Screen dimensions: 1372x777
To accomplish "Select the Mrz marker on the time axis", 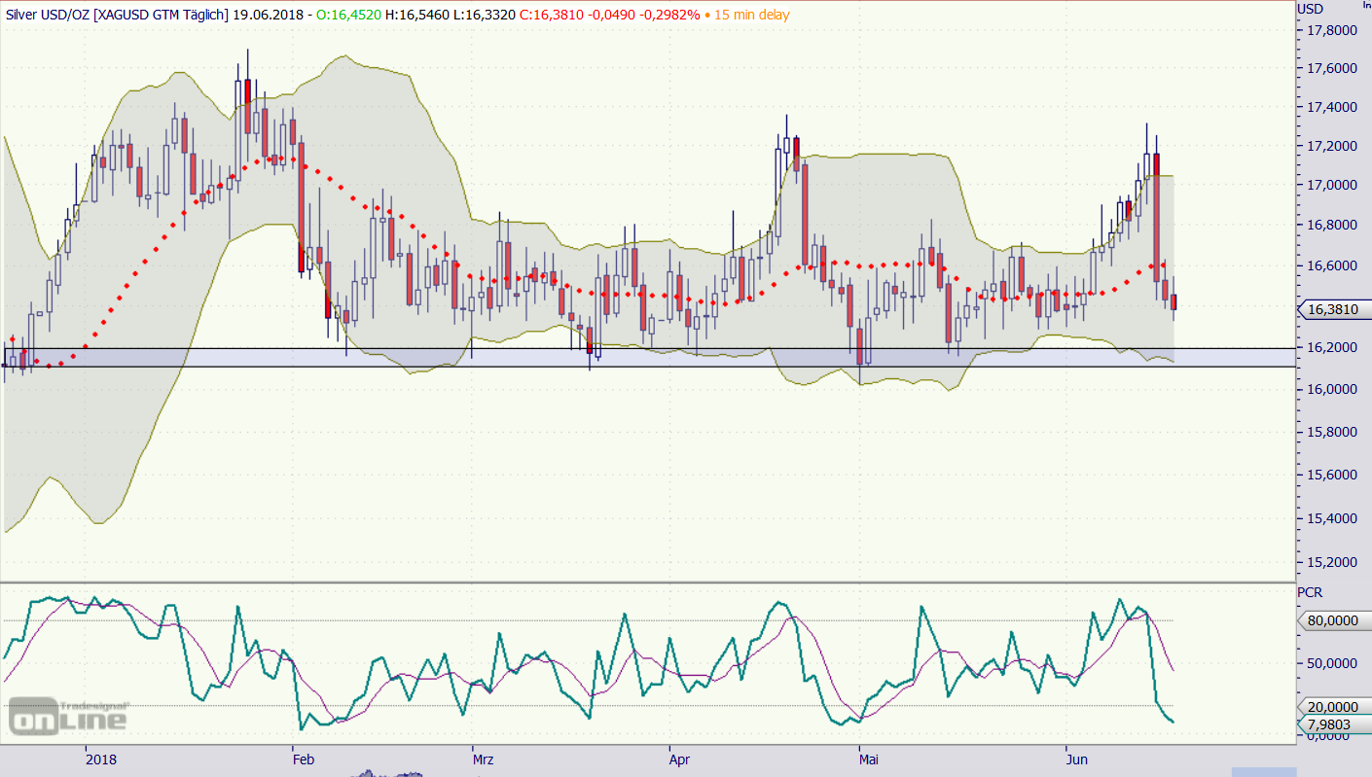I will point(483,758).
